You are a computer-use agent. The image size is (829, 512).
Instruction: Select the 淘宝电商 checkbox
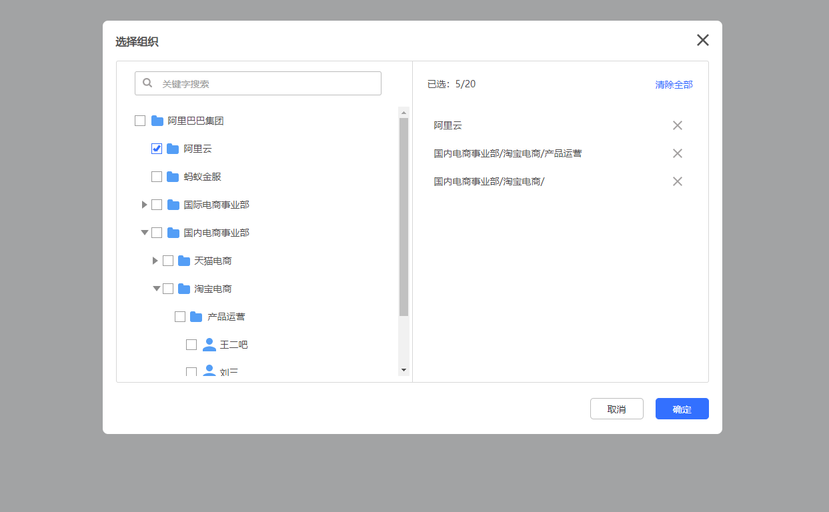click(x=168, y=289)
